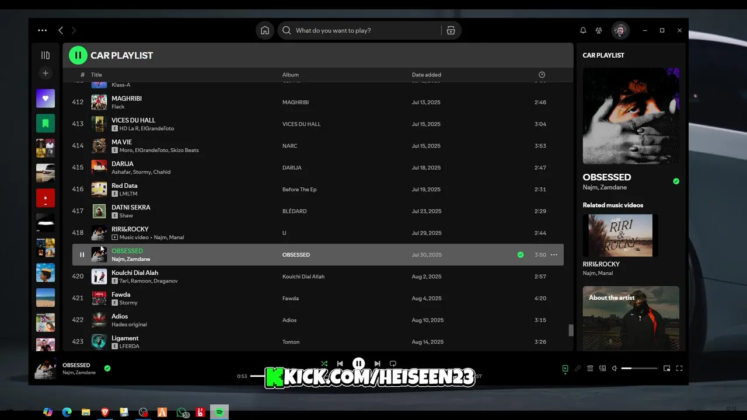Viewport: 747px width, 420px height.
Task: Go back with the left arrow
Action: point(61,30)
